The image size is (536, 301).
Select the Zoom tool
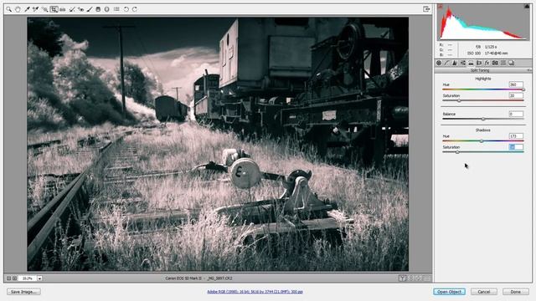click(9, 9)
